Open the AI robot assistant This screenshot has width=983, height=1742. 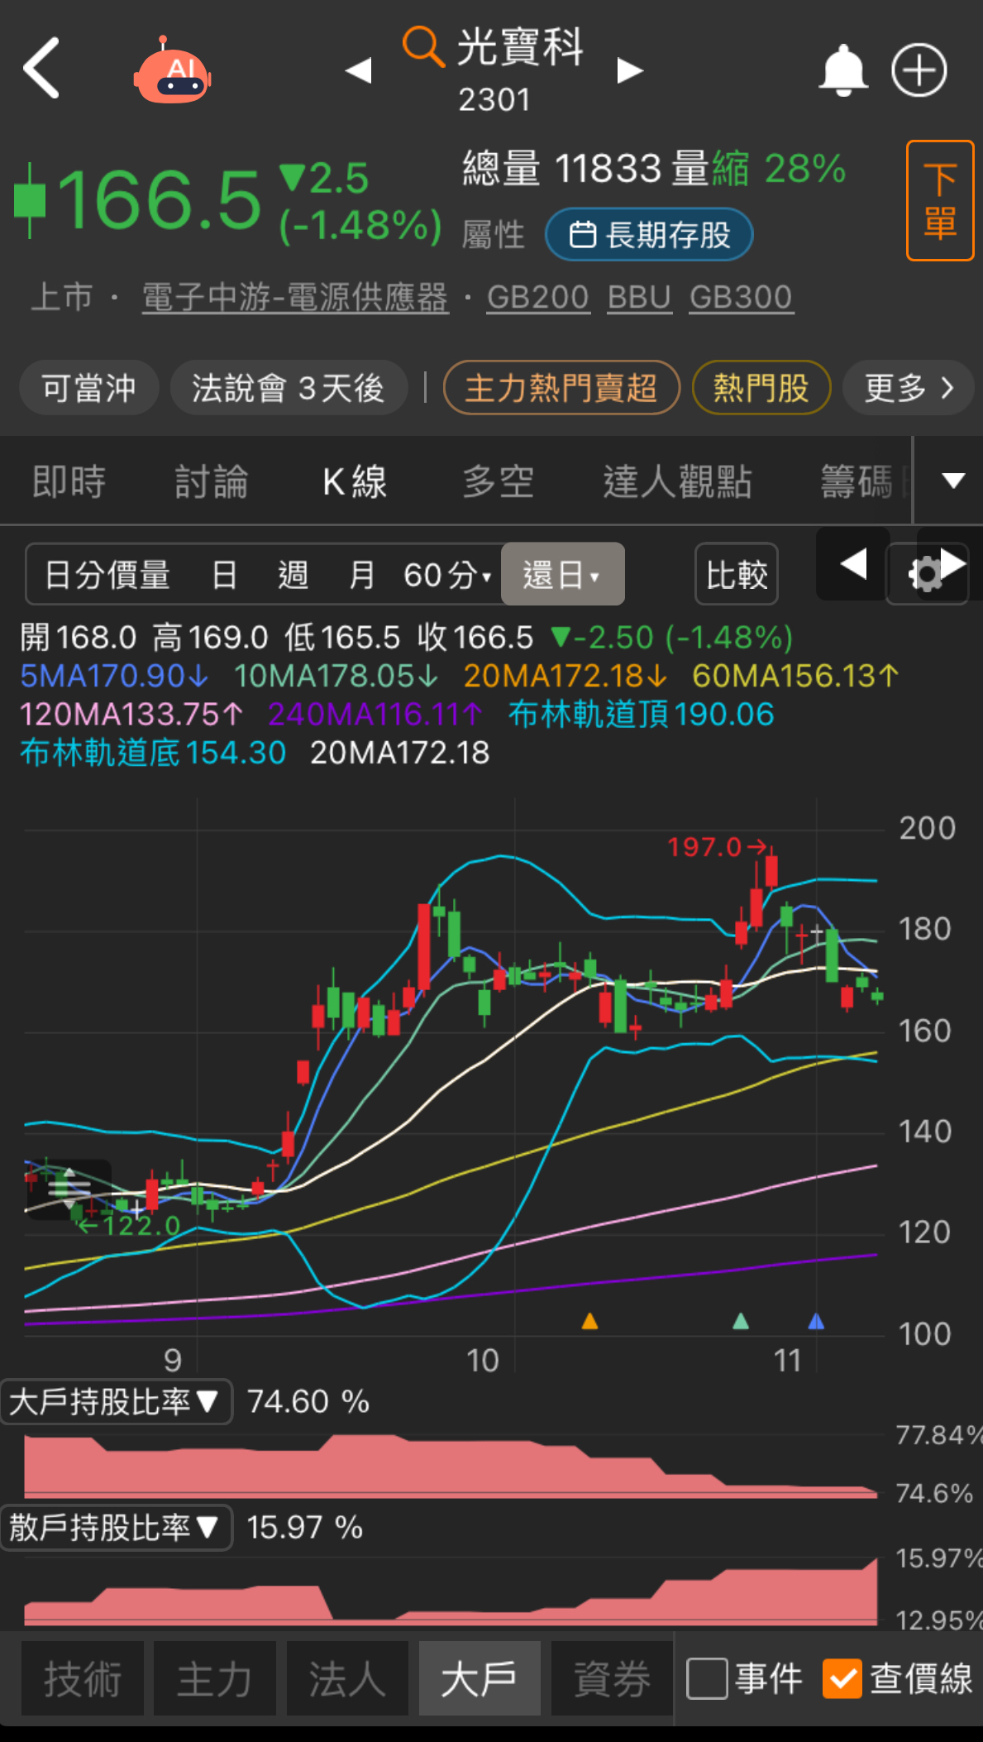pyautogui.click(x=172, y=71)
